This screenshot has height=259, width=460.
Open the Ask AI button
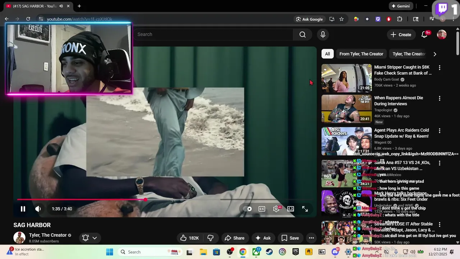click(263, 238)
